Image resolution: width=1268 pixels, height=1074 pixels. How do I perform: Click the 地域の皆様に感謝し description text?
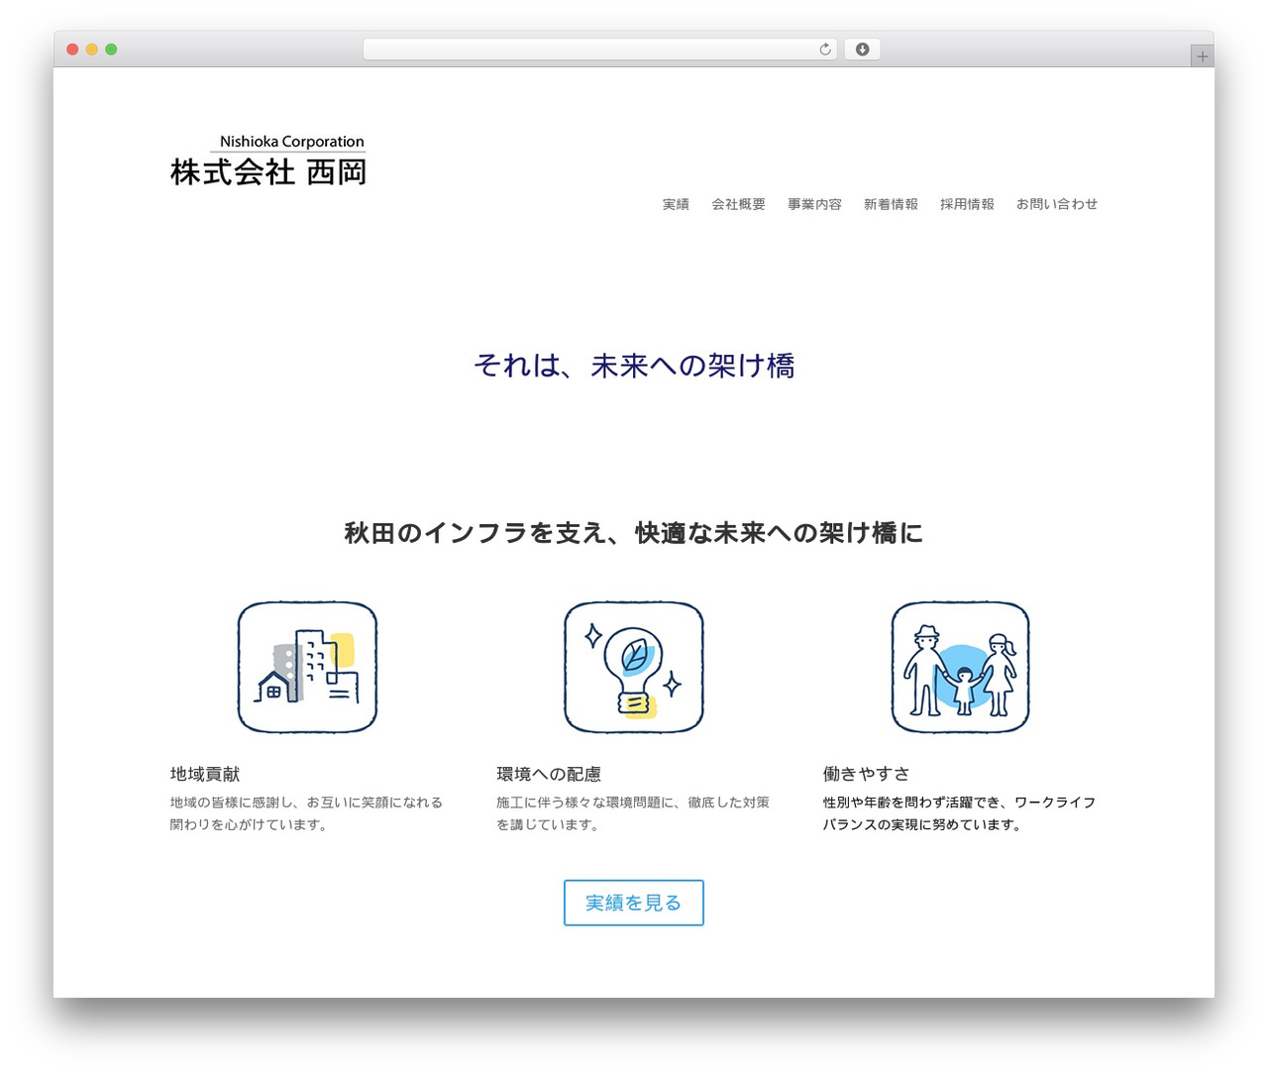(x=306, y=813)
